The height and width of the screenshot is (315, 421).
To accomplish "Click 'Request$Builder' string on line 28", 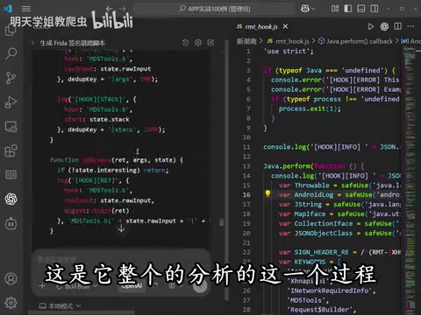I will [x=322, y=310].
